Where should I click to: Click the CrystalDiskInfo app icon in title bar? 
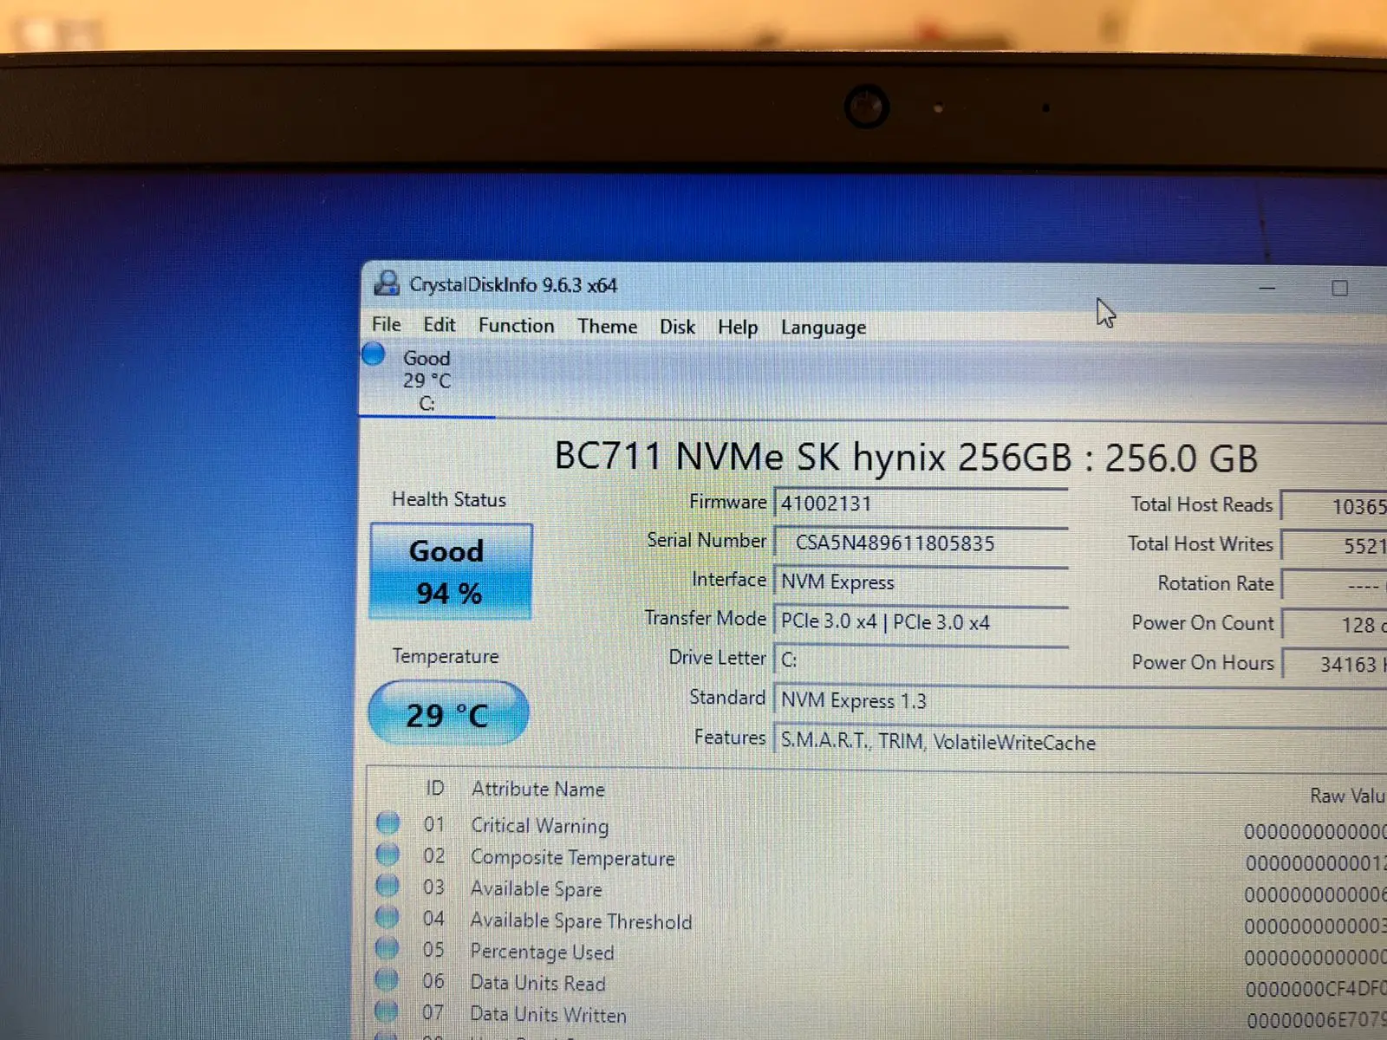coord(387,283)
